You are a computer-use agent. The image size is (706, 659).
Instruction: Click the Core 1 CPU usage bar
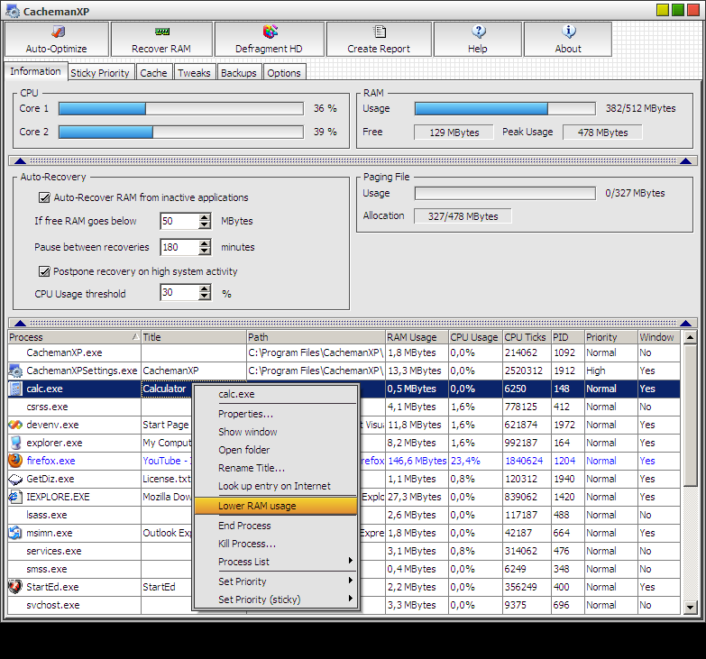pyautogui.click(x=181, y=108)
